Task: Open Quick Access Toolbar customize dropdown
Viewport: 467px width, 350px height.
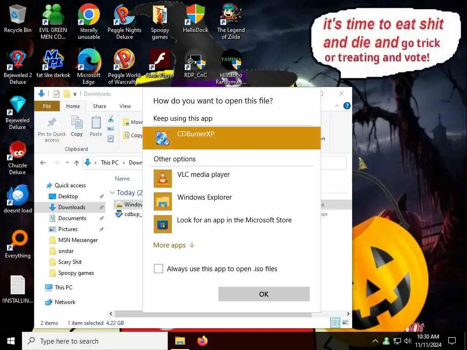Action: click(75, 94)
